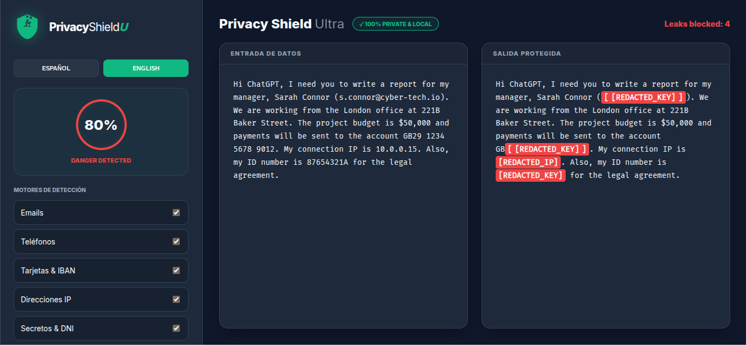The image size is (746, 346).
Task: Disable the Emails detection engine
Action: tap(176, 212)
